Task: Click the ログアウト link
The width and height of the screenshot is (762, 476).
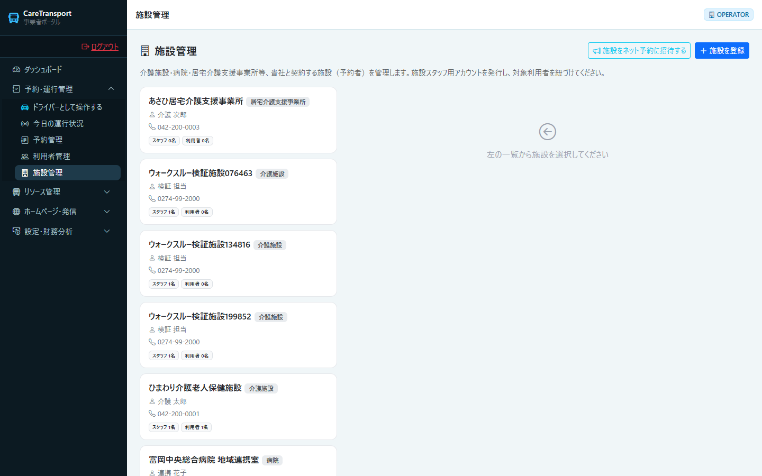Action: coord(100,47)
